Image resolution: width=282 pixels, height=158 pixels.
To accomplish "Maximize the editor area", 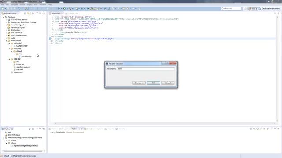I will pos(278,14).
